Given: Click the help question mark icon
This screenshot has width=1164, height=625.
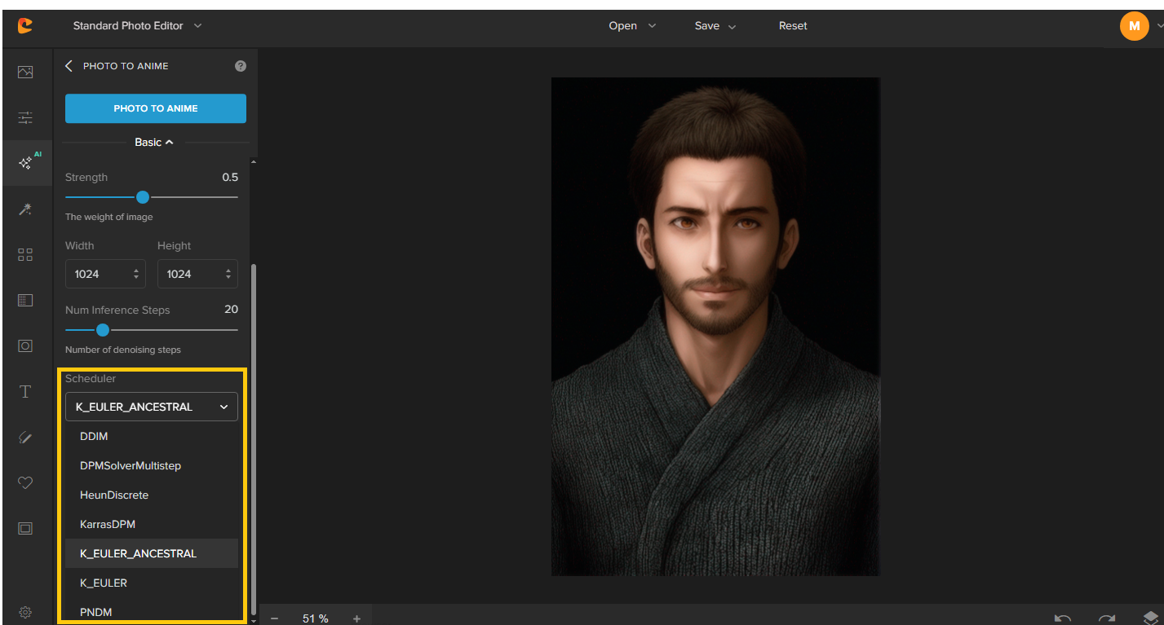Looking at the screenshot, I should [x=240, y=66].
